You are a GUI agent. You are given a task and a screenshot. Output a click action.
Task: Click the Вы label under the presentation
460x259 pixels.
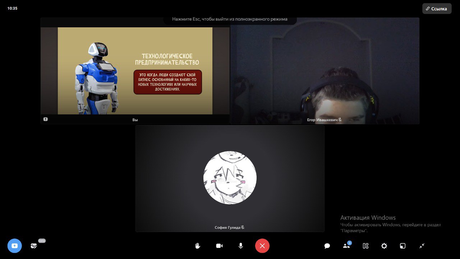(x=135, y=120)
